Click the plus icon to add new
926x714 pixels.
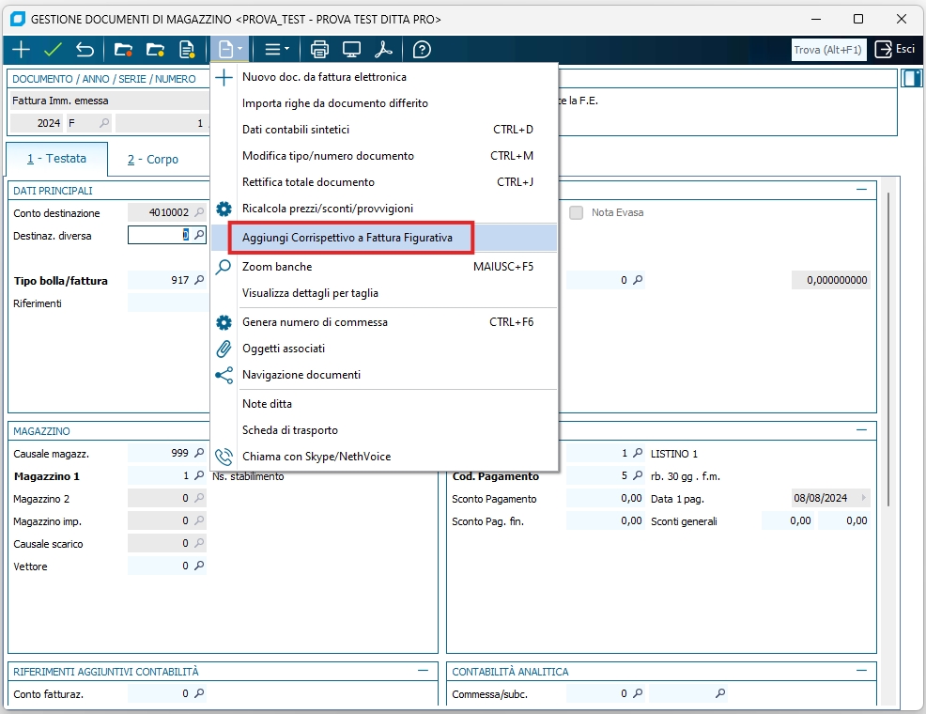[20, 50]
